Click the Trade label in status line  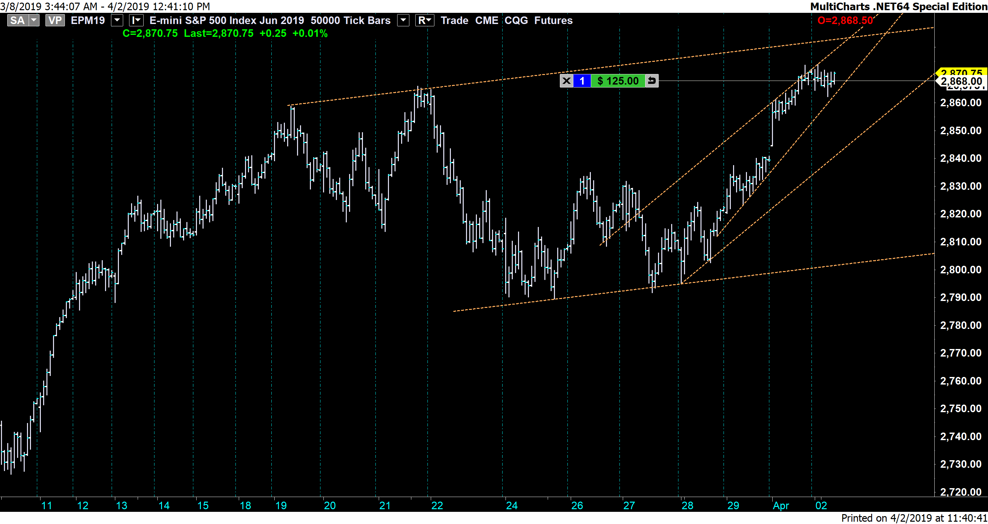pyautogui.click(x=454, y=20)
